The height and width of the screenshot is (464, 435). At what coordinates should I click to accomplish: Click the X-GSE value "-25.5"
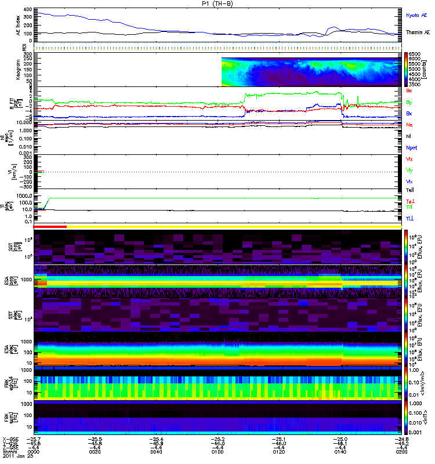pos(95,439)
